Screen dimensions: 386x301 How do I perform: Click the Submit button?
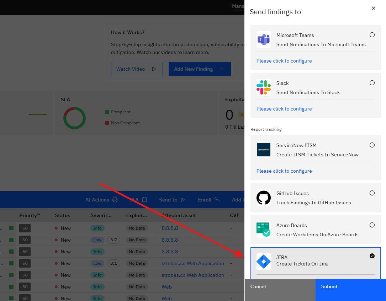click(x=350, y=290)
